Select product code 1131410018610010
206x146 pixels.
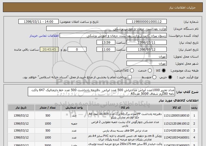(x=177, y=131)
